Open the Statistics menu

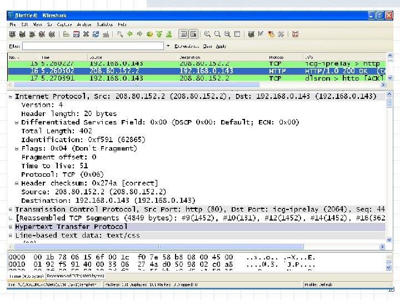tap(104, 24)
